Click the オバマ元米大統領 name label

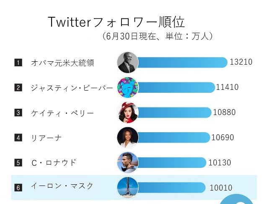[62, 63]
